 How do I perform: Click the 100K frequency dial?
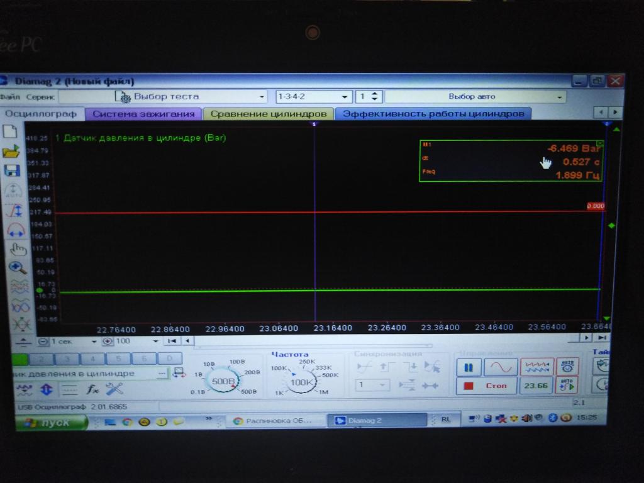302,382
